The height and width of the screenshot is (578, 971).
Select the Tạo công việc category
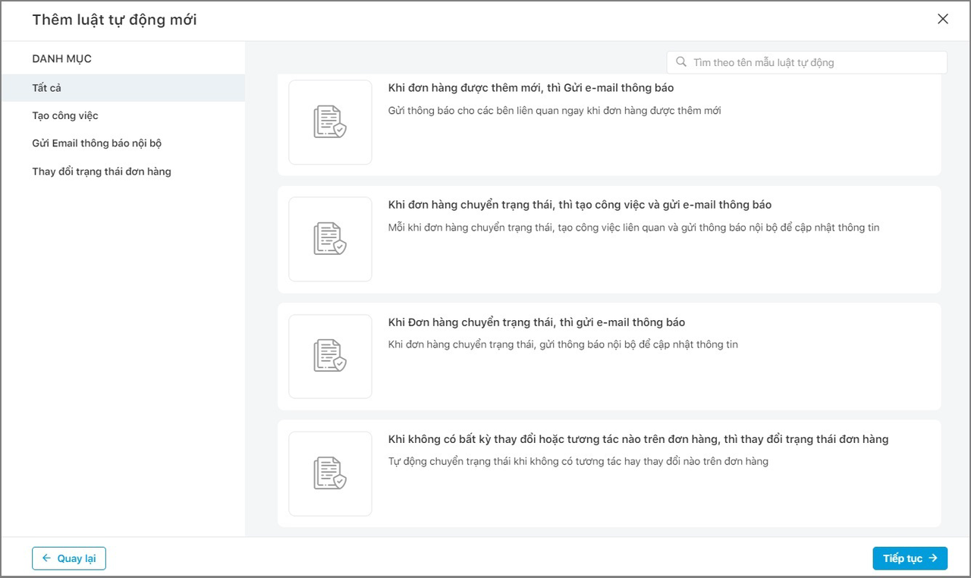pos(123,116)
